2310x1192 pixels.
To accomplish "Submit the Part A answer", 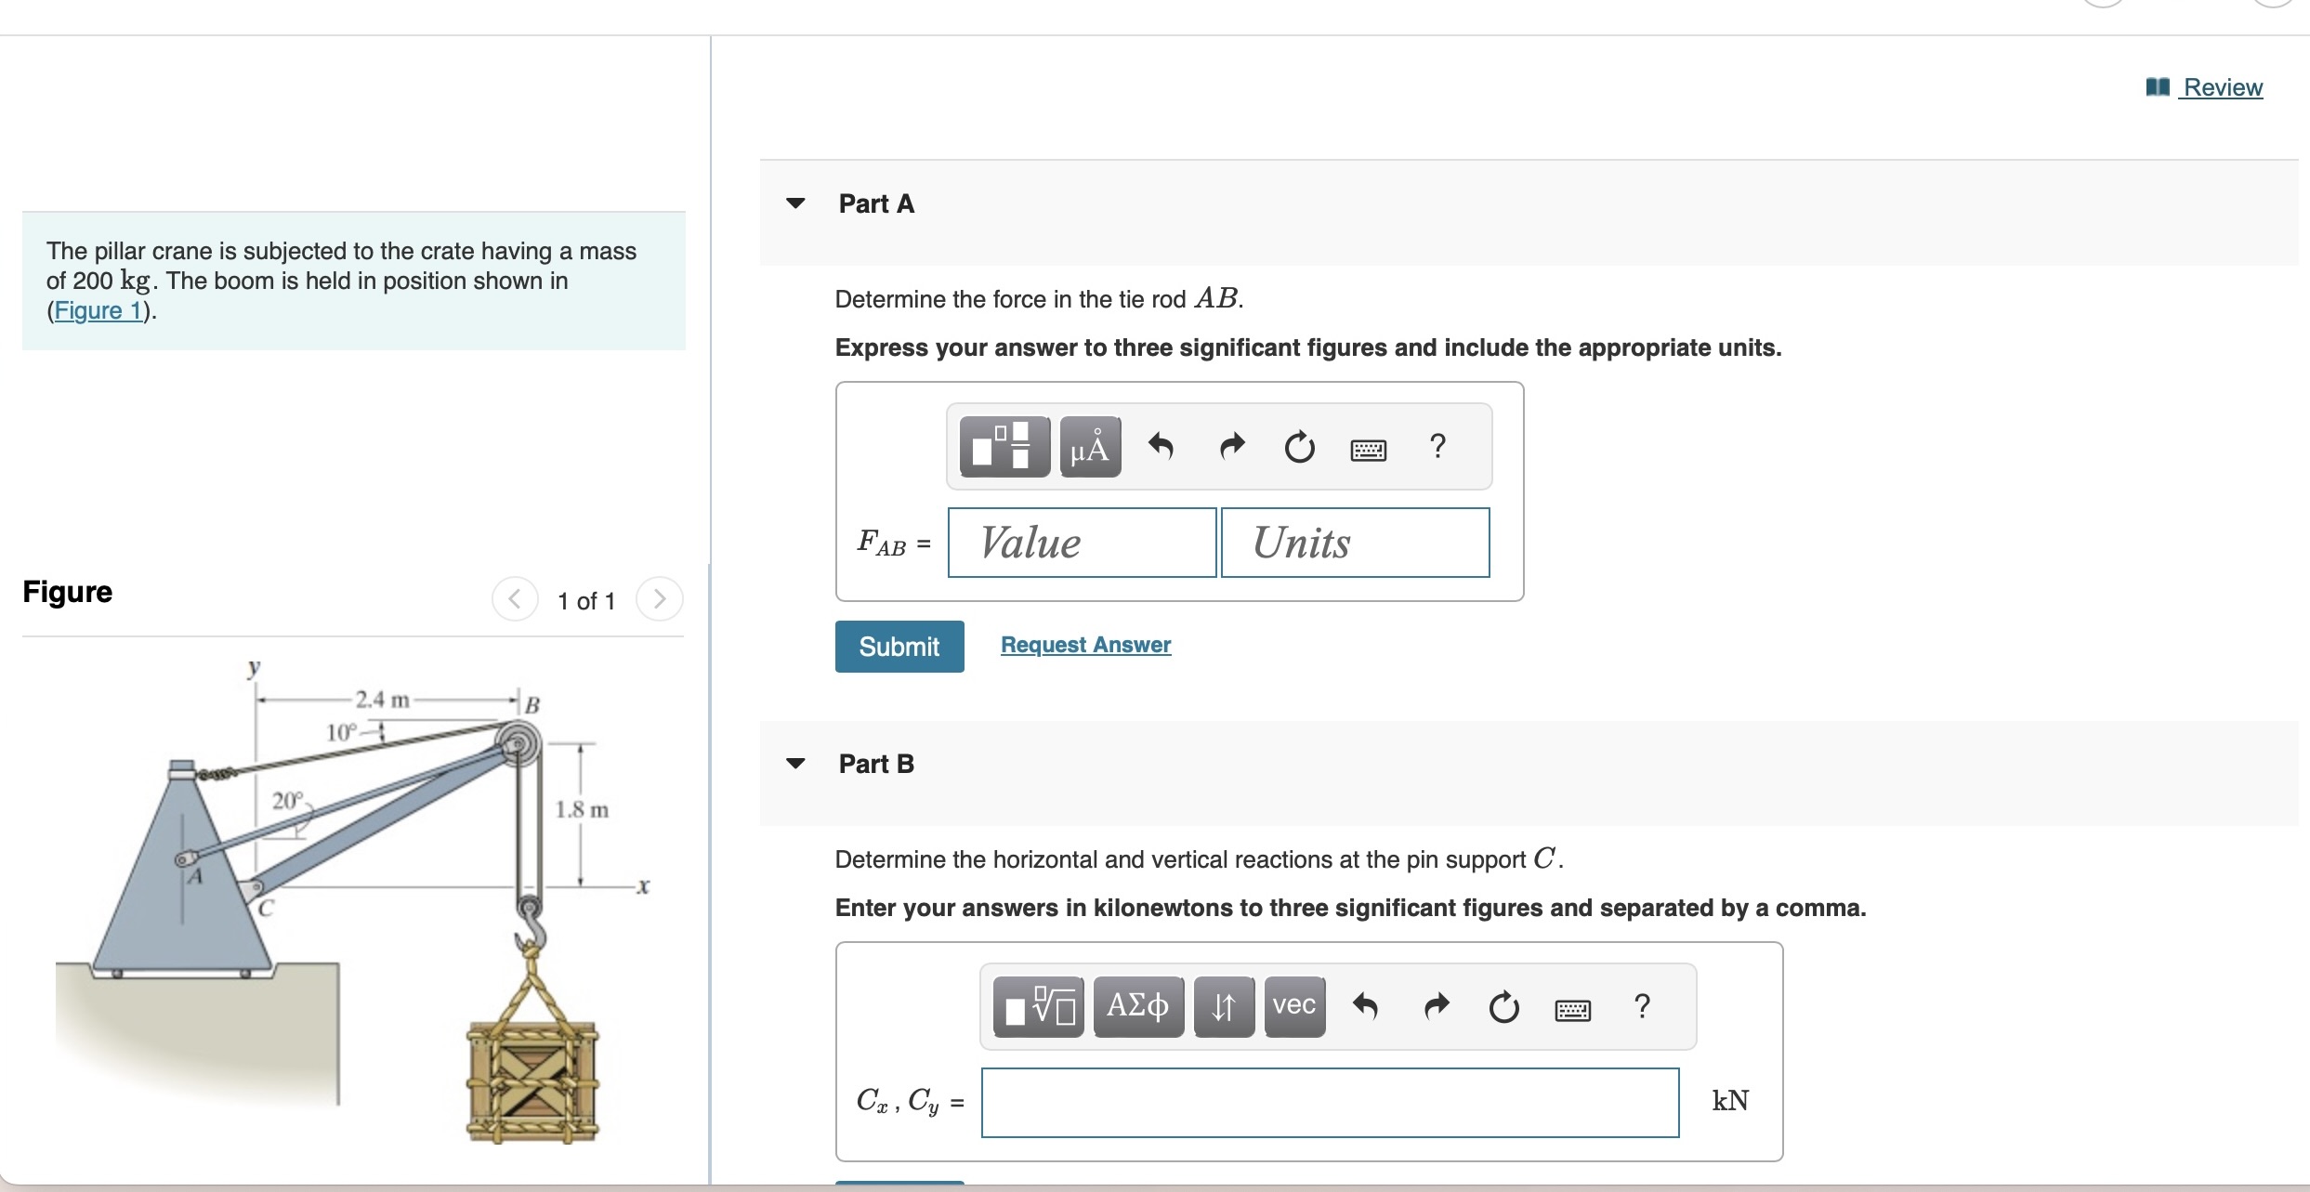I will [899, 647].
